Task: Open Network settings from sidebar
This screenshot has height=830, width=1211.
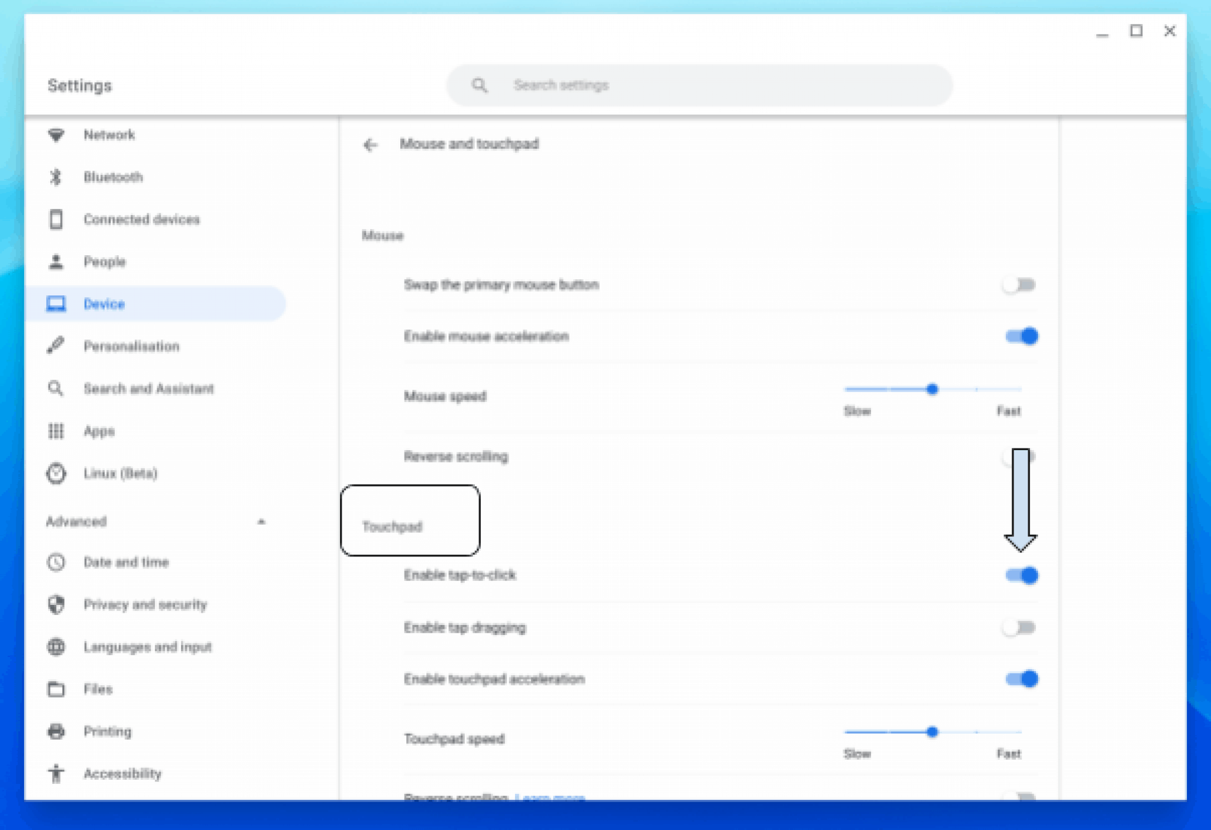Action: (x=56, y=135)
